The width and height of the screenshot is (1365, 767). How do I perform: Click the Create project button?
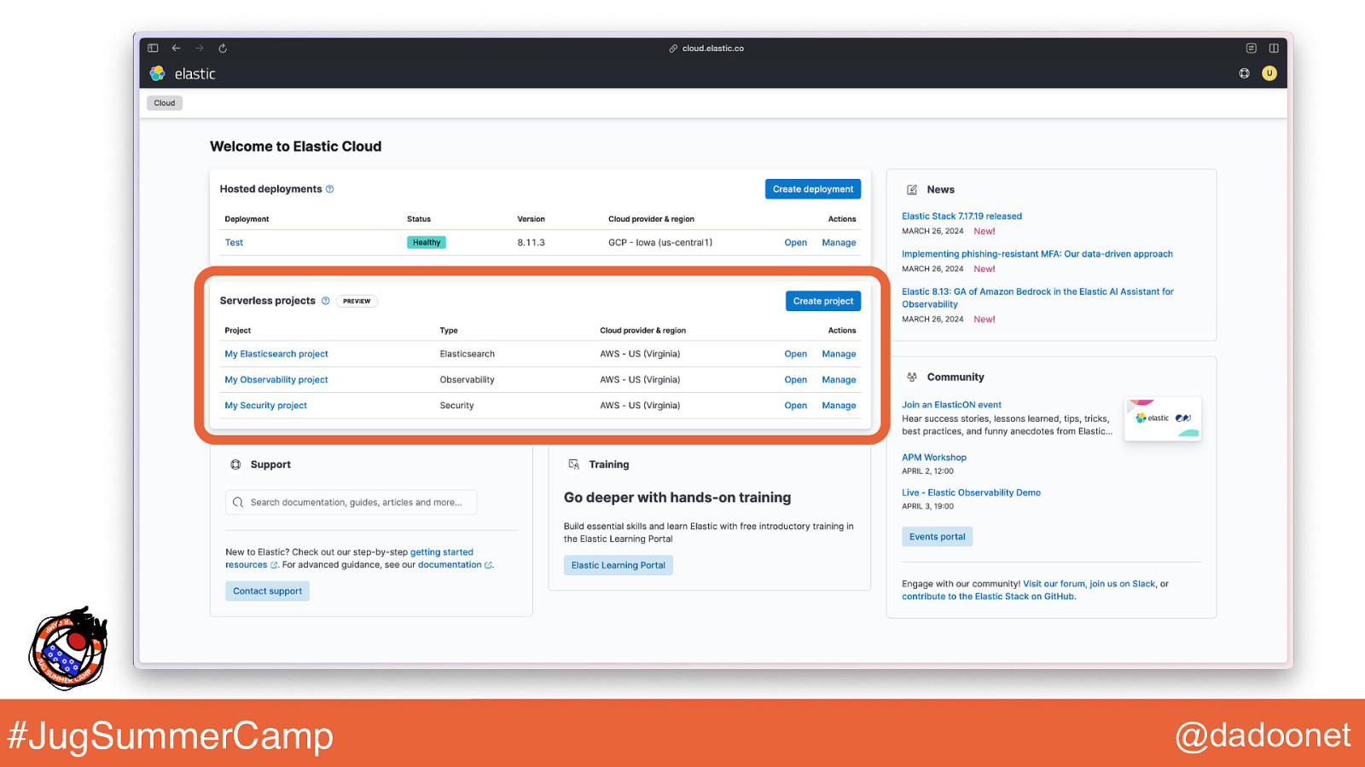tap(823, 301)
